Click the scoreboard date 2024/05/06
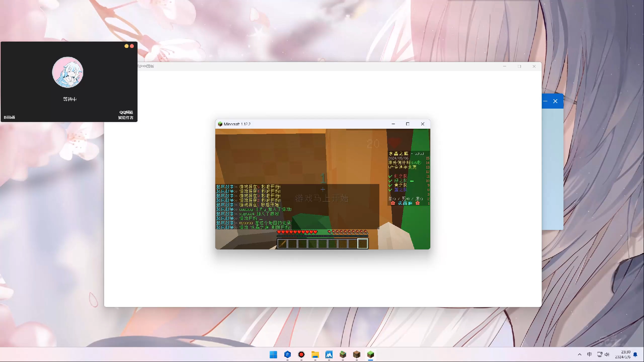 [398, 158]
